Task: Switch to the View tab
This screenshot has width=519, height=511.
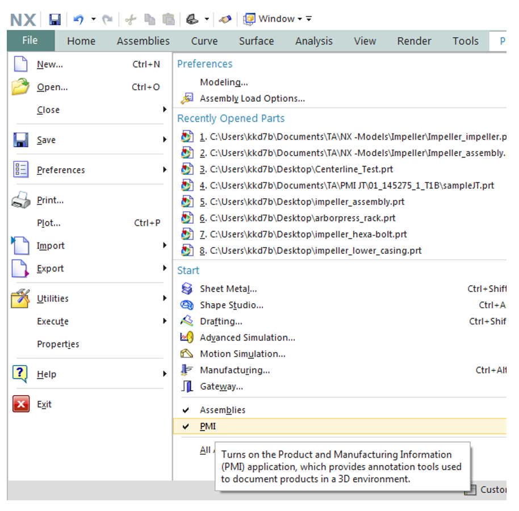Action: tap(365, 41)
